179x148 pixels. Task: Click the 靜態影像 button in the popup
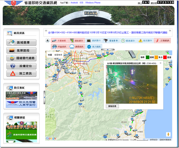(112, 106)
